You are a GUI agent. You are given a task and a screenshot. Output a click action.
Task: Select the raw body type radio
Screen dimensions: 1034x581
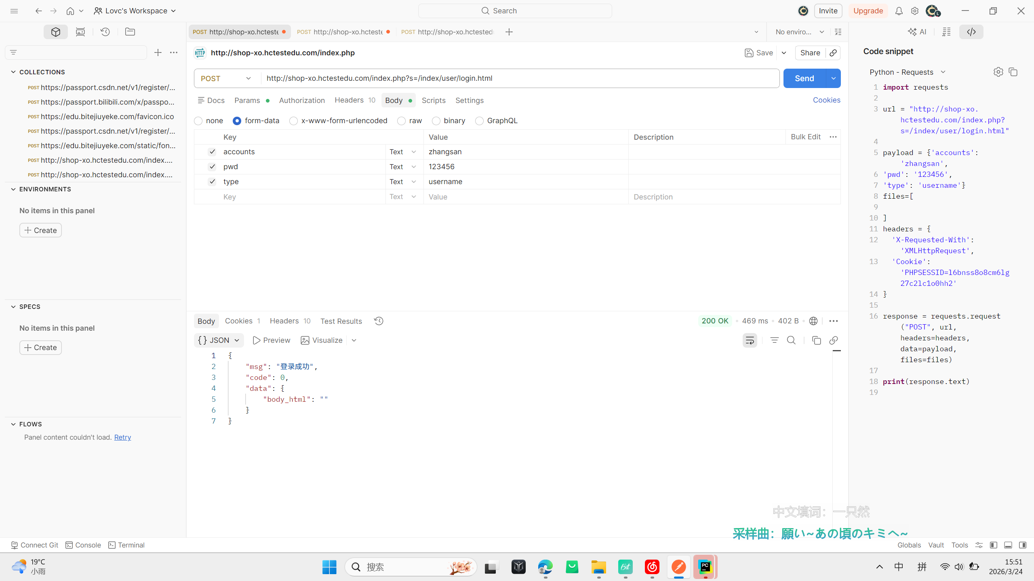click(x=401, y=121)
